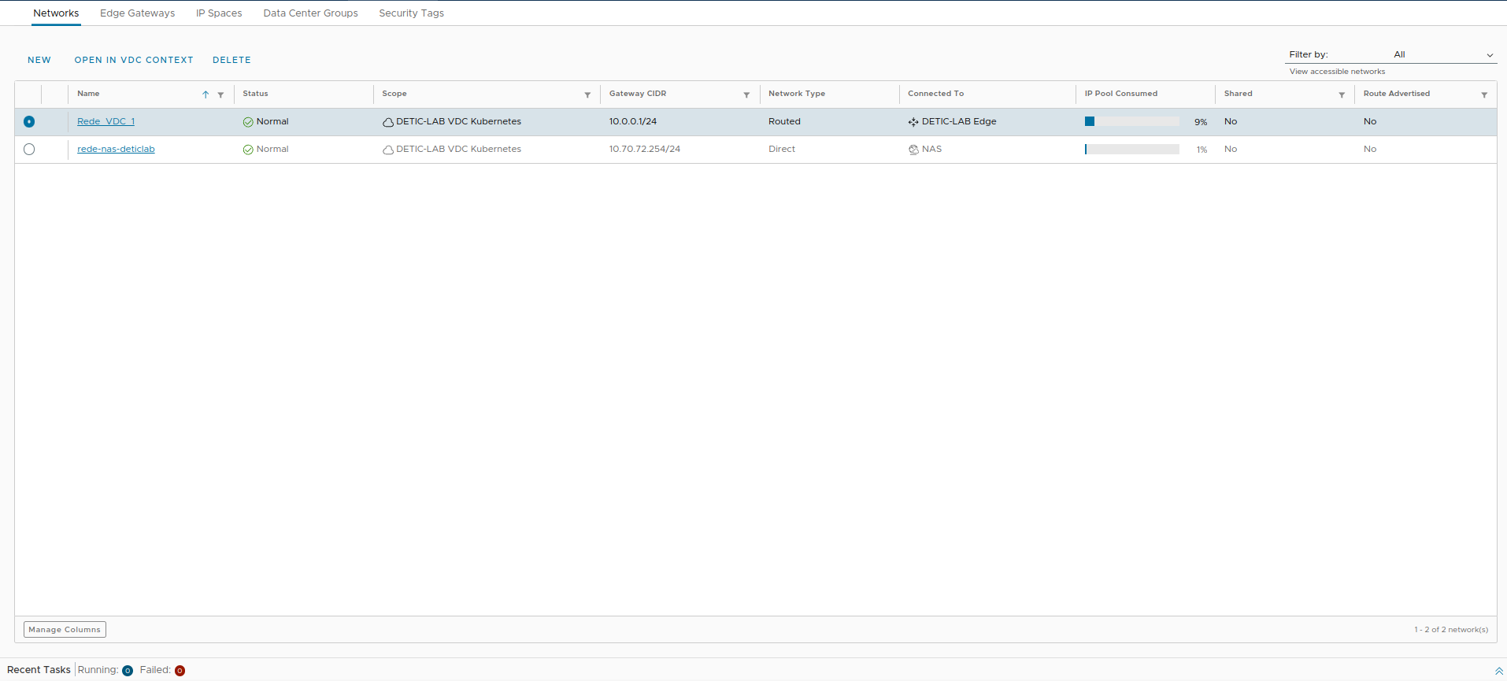
Task: Click the Shared column filter icon
Action: click(1342, 95)
